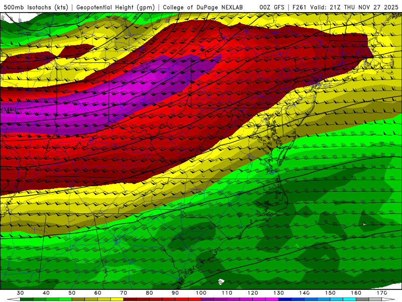Click the '5460' height contour label

[x=10, y=109]
